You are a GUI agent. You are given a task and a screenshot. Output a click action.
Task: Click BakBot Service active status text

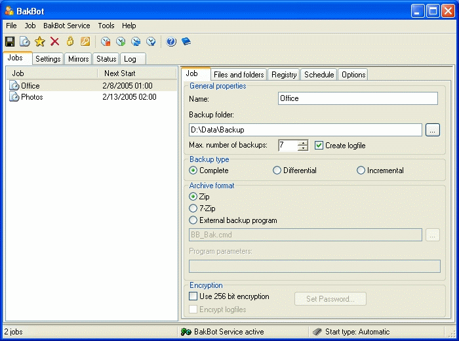229,332
